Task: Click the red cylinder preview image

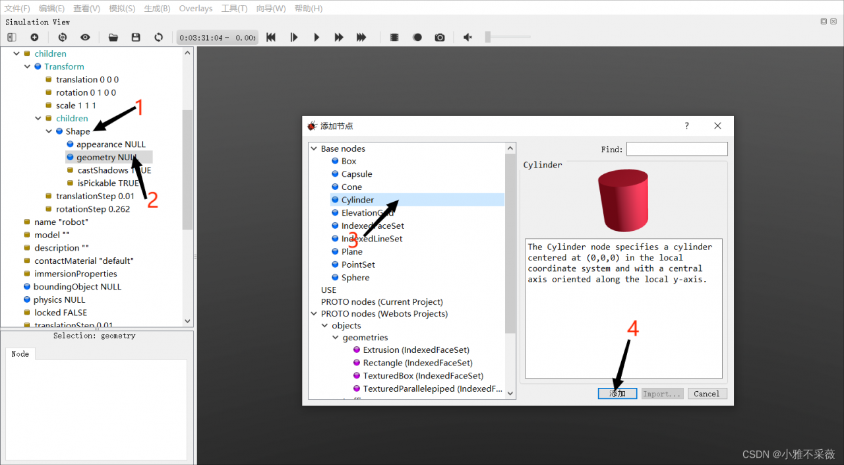Action: coord(622,201)
